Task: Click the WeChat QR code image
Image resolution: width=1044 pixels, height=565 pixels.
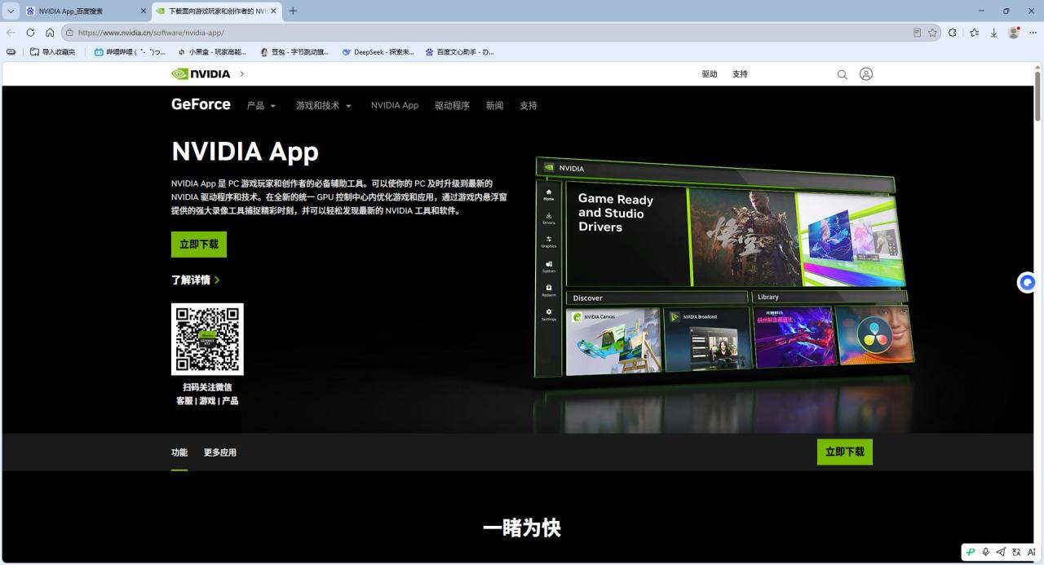Action: (x=207, y=339)
